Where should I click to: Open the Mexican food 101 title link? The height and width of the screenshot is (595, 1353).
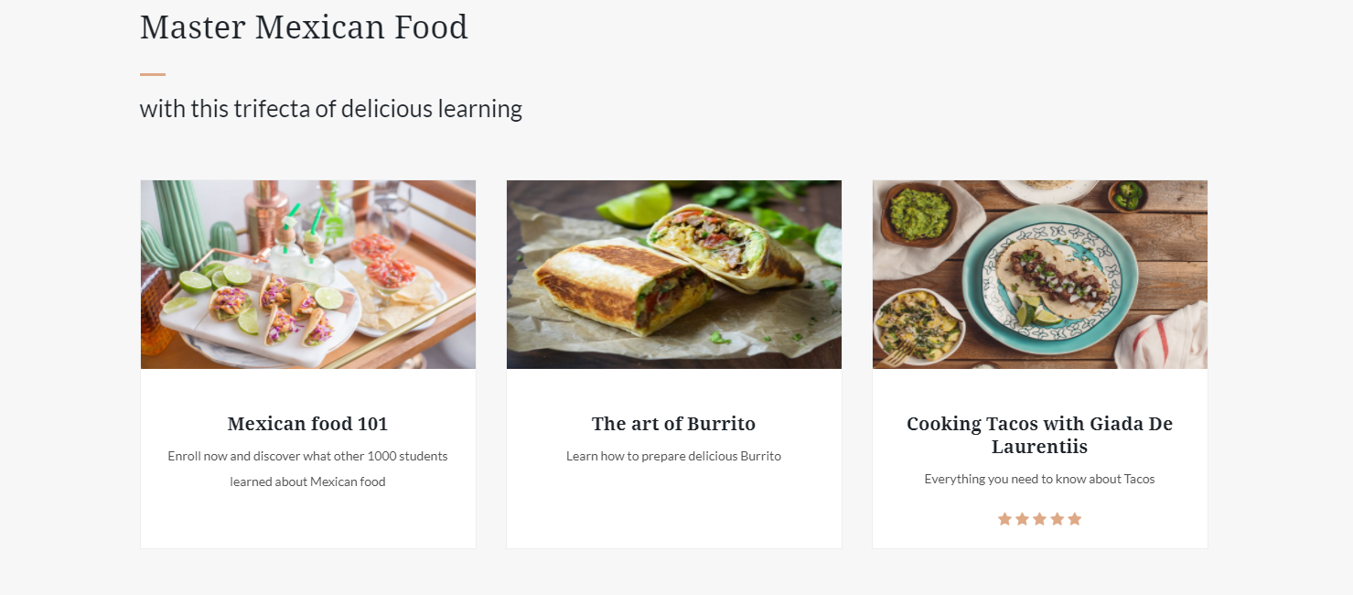pyautogui.click(x=307, y=424)
